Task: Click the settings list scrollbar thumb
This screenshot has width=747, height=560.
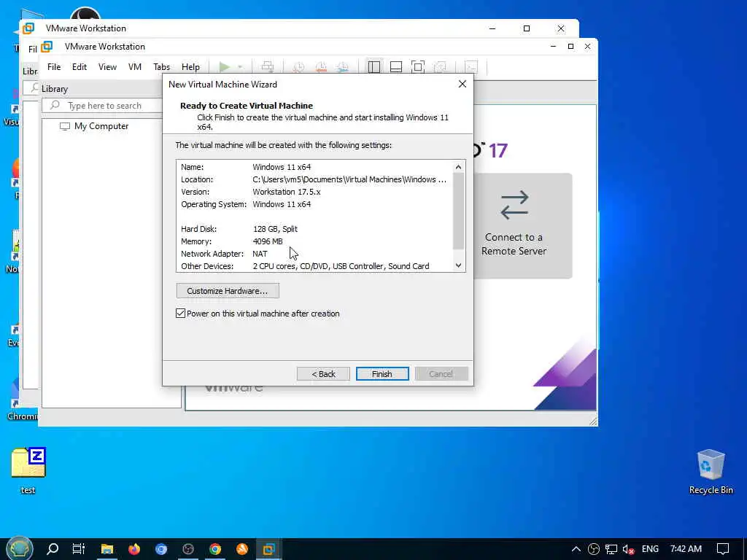Action: tap(458, 211)
